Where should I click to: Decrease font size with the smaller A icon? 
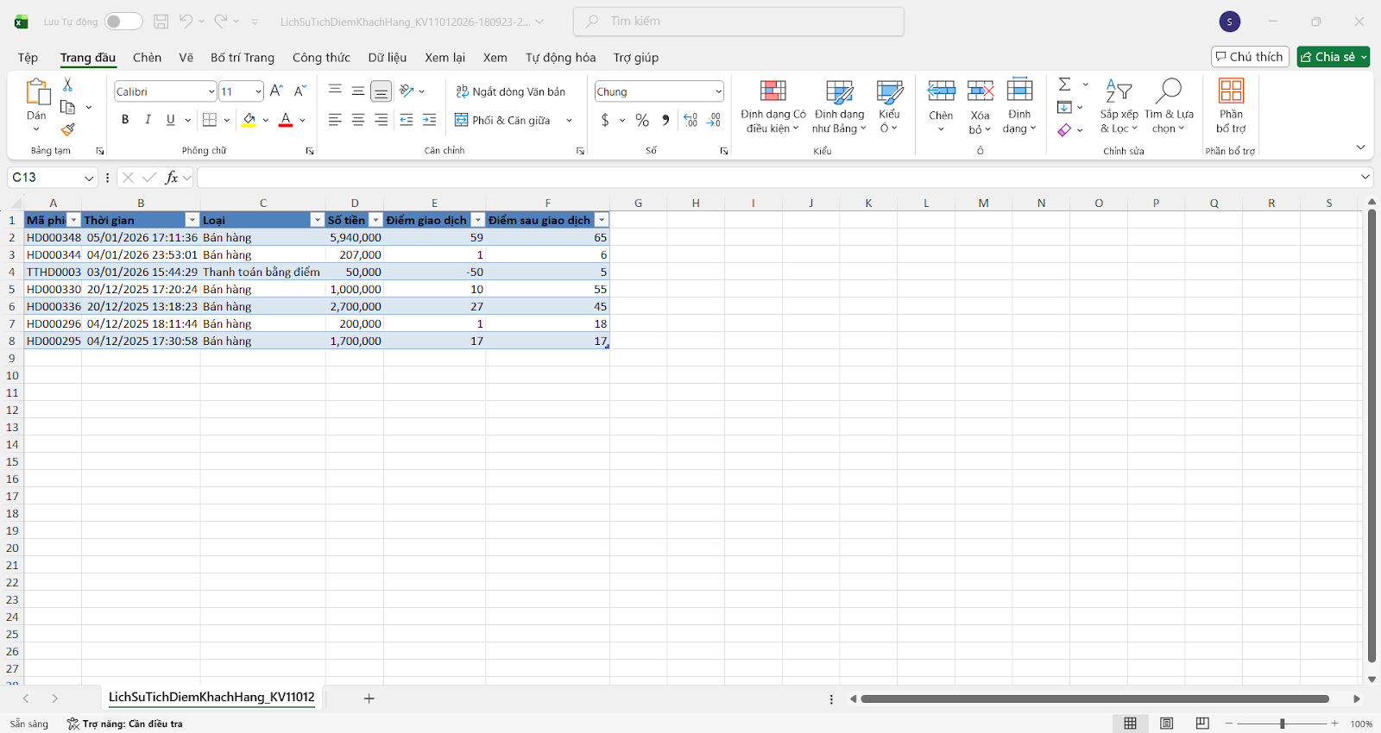click(x=300, y=91)
